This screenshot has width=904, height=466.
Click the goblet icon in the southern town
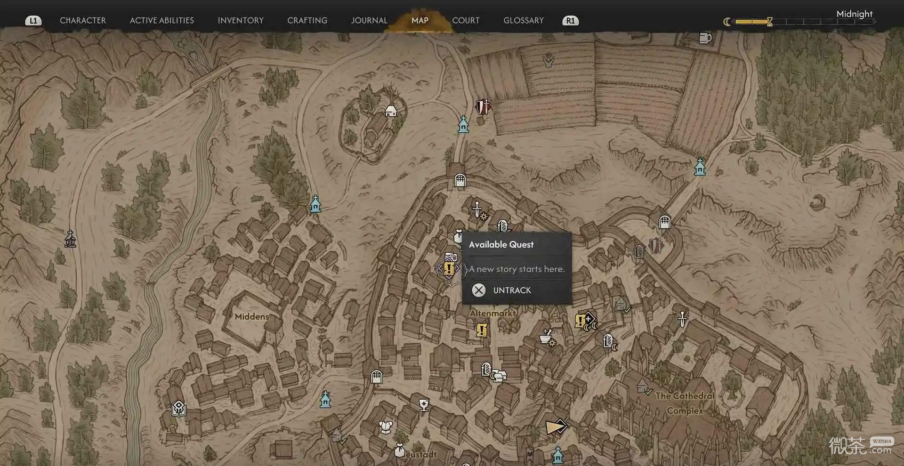424,404
